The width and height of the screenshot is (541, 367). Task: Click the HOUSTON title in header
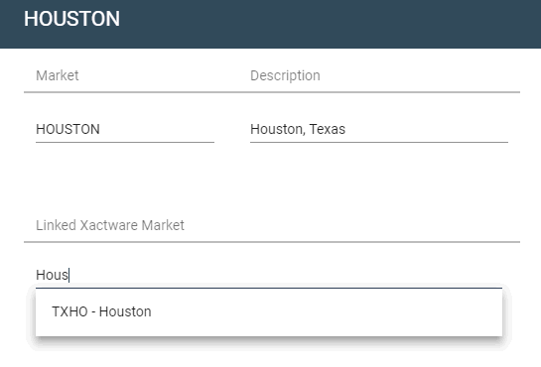tap(71, 19)
